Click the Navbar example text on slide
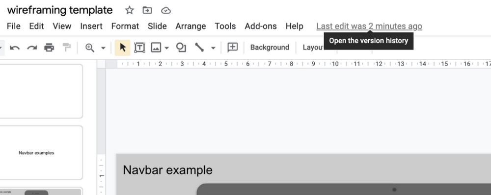This screenshot has width=491, height=195. 167,170
